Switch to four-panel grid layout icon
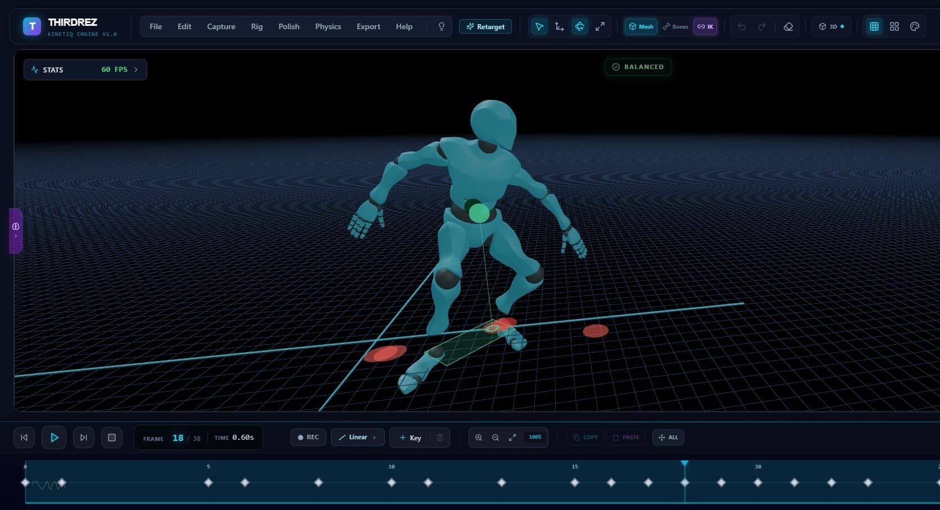940x510 pixels. (x=894, y=26)
